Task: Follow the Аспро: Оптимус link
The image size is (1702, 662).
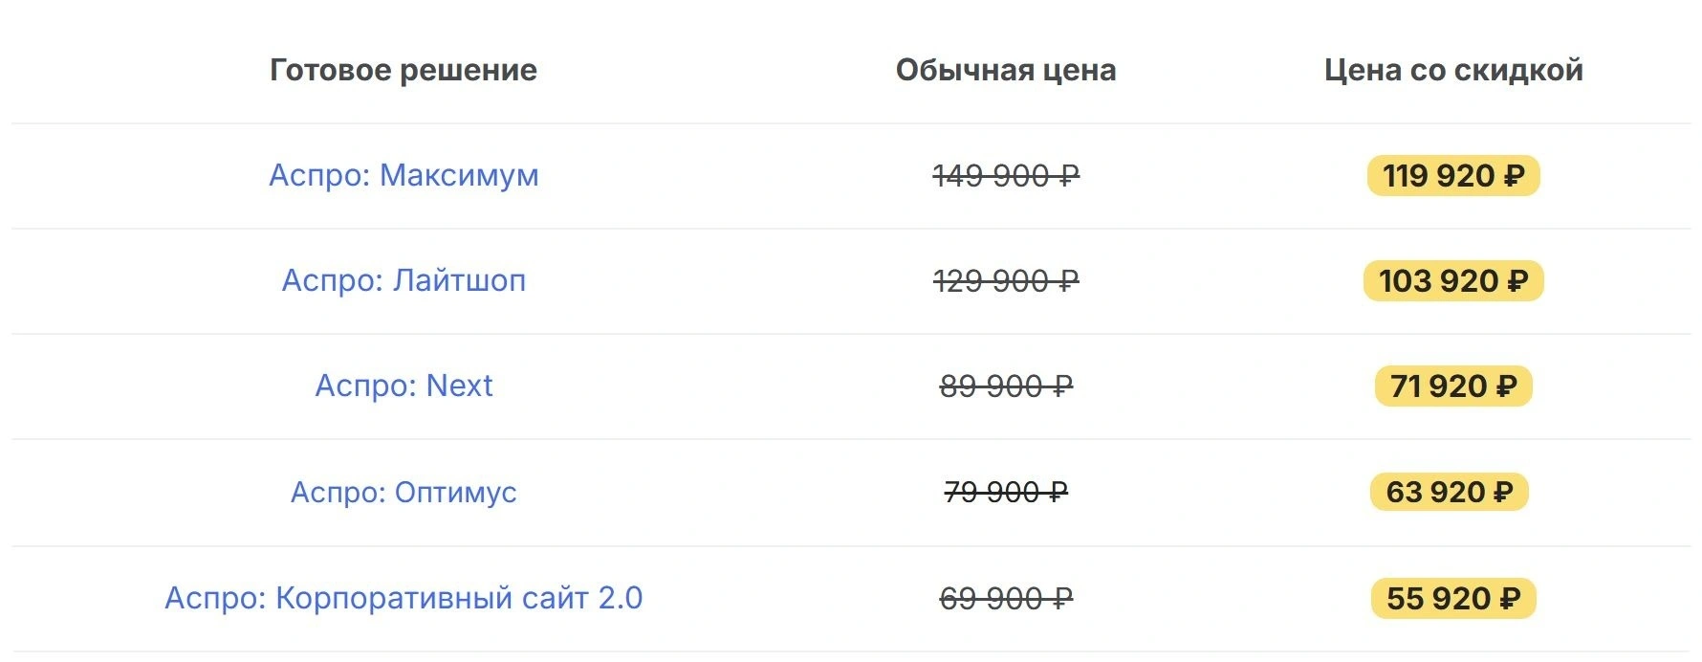Action: [404, 492]
